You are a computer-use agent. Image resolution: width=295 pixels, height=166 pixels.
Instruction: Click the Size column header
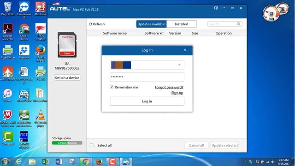click(x=195, y=33)
